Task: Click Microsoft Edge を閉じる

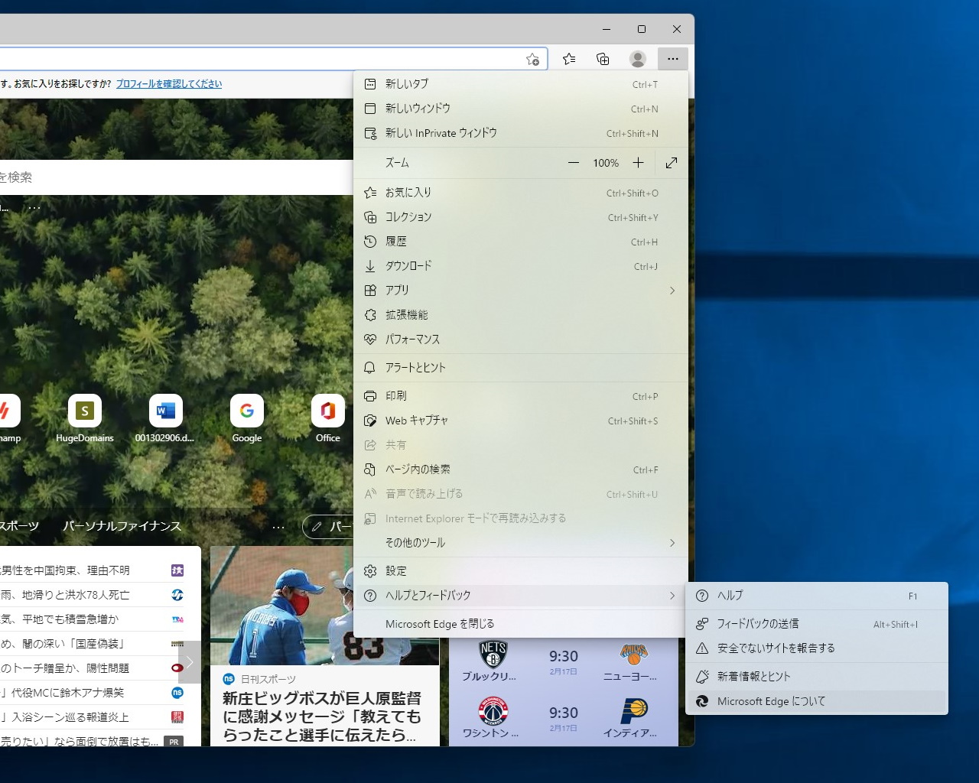Action: click(x=440, y=623)
